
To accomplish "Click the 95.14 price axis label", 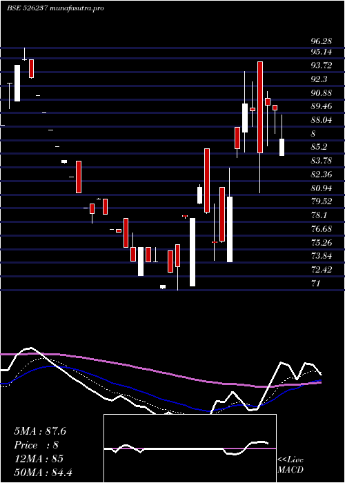I will click(x=322, y=52).
